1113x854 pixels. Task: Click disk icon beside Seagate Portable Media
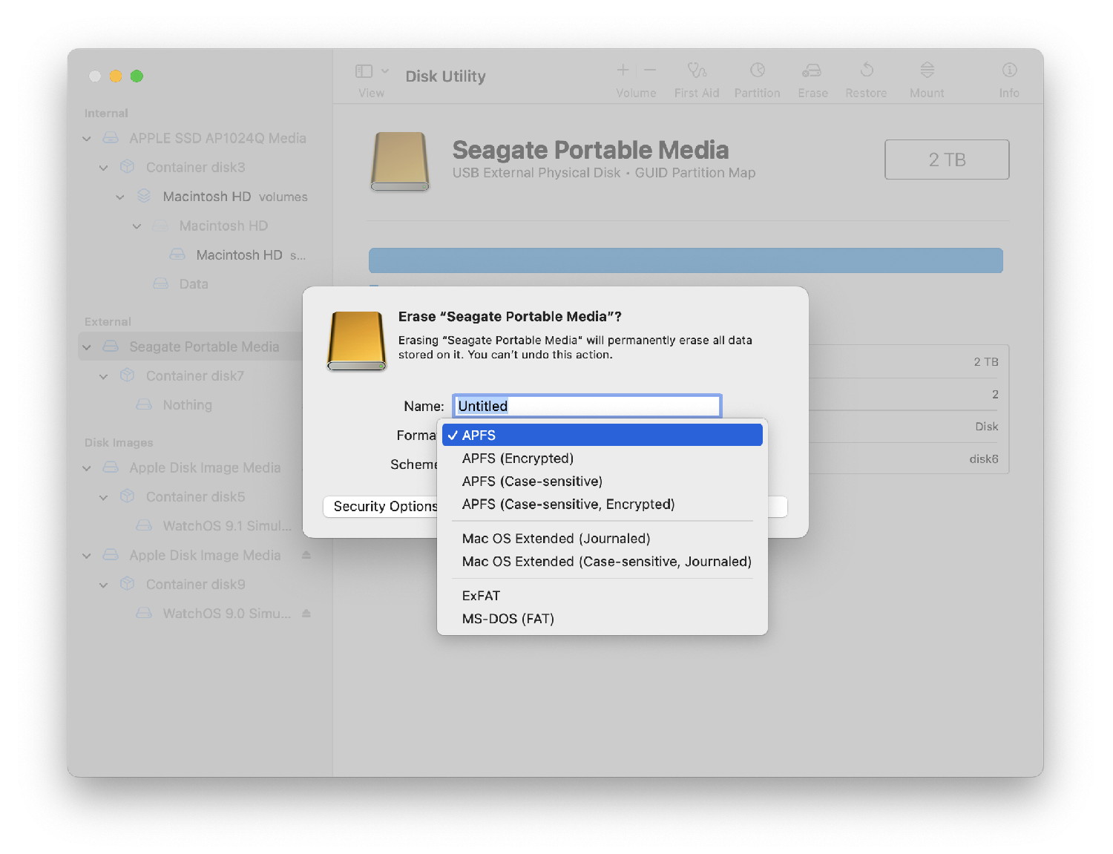pyautogui.click(x=111, y=346)
